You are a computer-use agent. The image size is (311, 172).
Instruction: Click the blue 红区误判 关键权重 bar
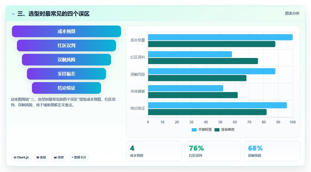190,54
